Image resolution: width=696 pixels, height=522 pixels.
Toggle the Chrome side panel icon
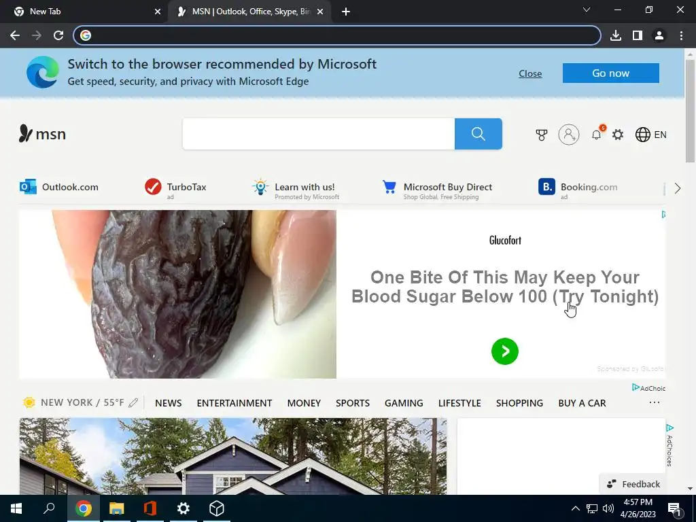(x=638, y=35)
